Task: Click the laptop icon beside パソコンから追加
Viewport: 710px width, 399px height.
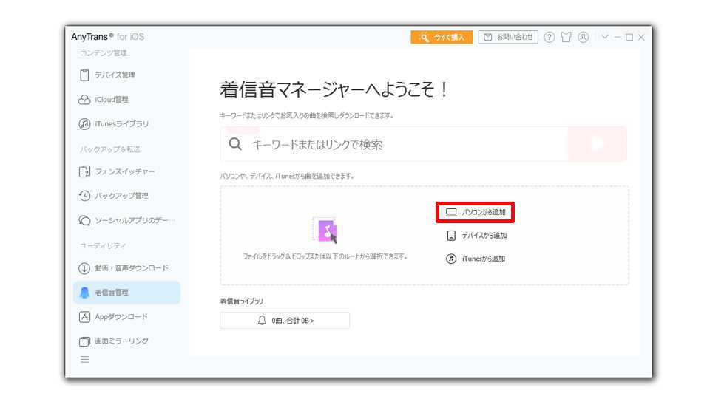Action: coord(451,212)
